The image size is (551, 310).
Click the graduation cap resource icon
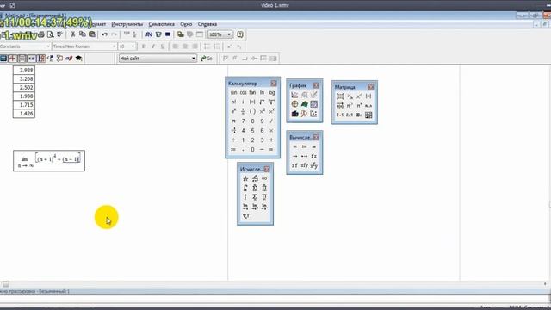(x=78, y=59)
